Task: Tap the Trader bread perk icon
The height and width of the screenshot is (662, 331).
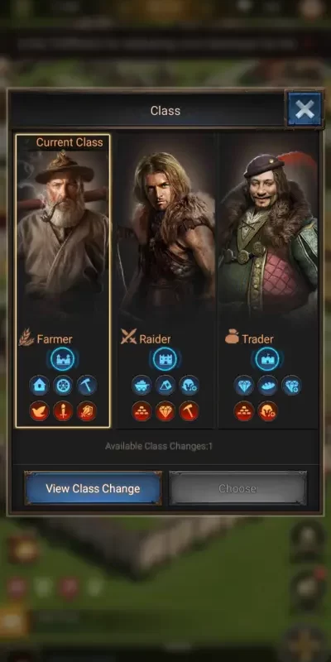Action: pos(267,385)
